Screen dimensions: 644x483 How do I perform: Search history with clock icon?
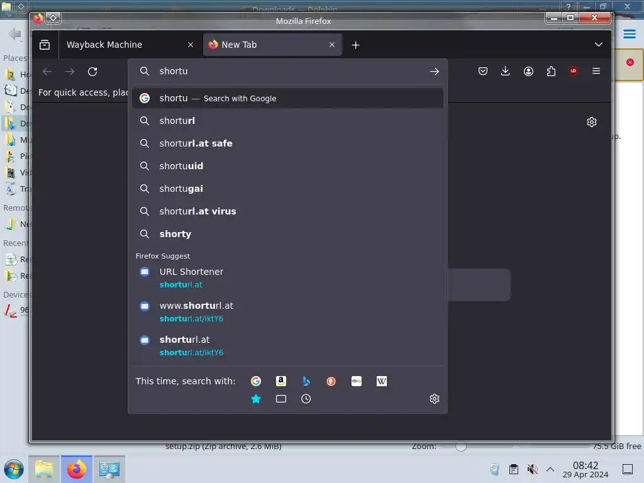pos(306,399)
